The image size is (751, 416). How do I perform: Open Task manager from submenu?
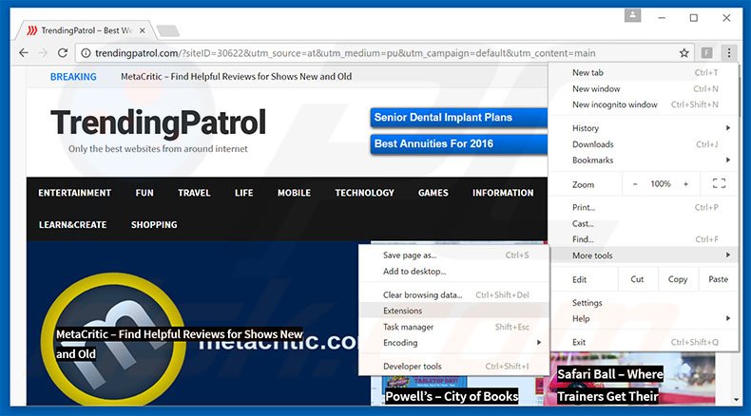pos(453,327)
